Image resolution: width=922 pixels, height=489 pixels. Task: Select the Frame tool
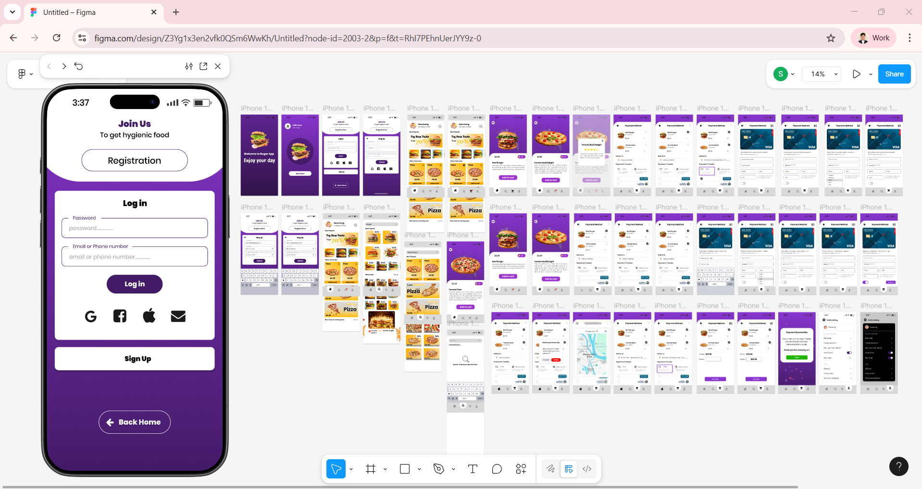(371, 469)
